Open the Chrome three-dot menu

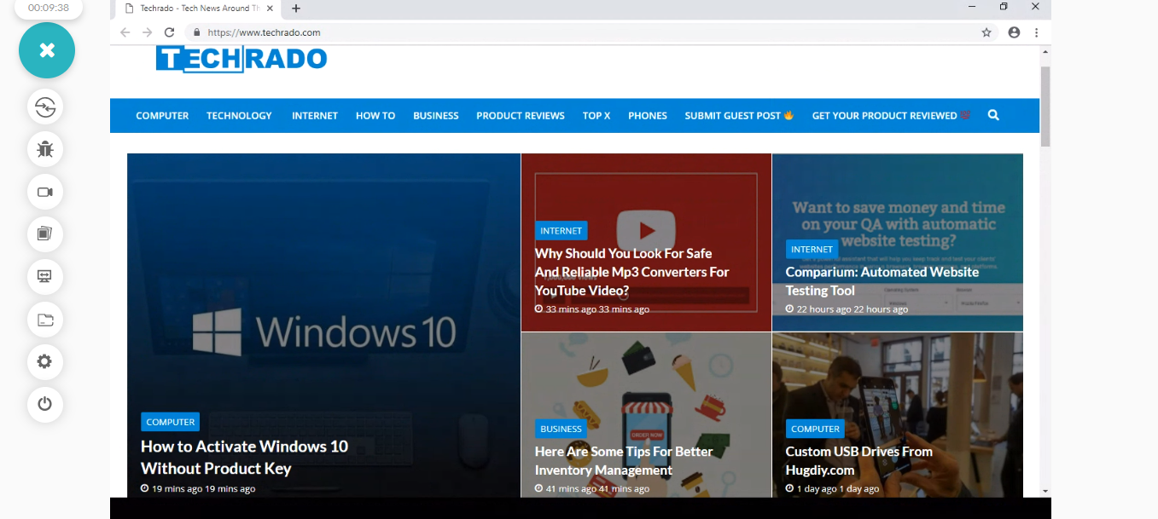point(1037,32)
